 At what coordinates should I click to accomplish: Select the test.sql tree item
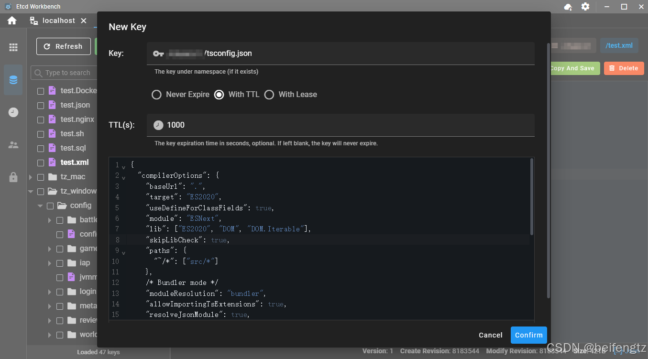tap(73, 148)
